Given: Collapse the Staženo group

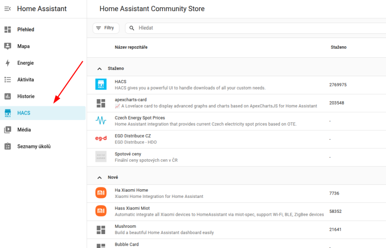Looking at the screenshot, I should (x=99, y=69).
